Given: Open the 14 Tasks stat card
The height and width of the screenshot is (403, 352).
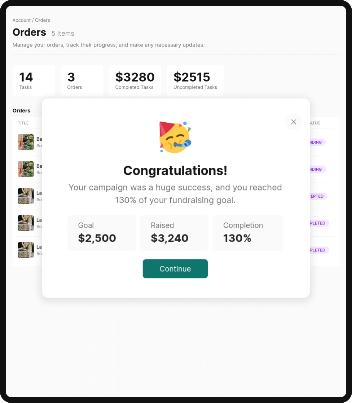Looking at the screenshot, I should coord(34,80).
